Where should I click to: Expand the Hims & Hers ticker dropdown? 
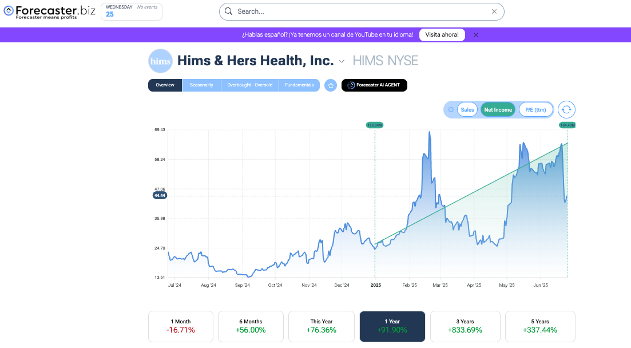[x=342, y=62]
